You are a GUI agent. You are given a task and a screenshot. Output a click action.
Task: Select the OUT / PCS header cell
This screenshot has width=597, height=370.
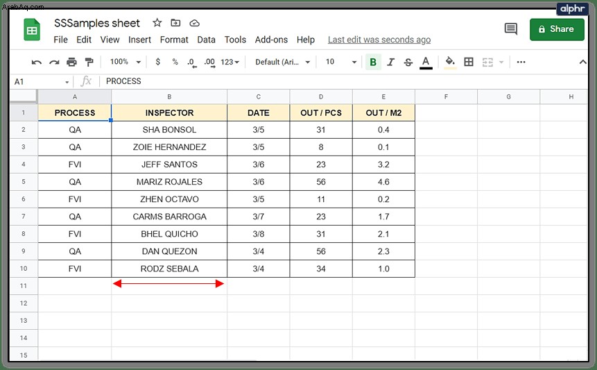click(x=321, y=112)
